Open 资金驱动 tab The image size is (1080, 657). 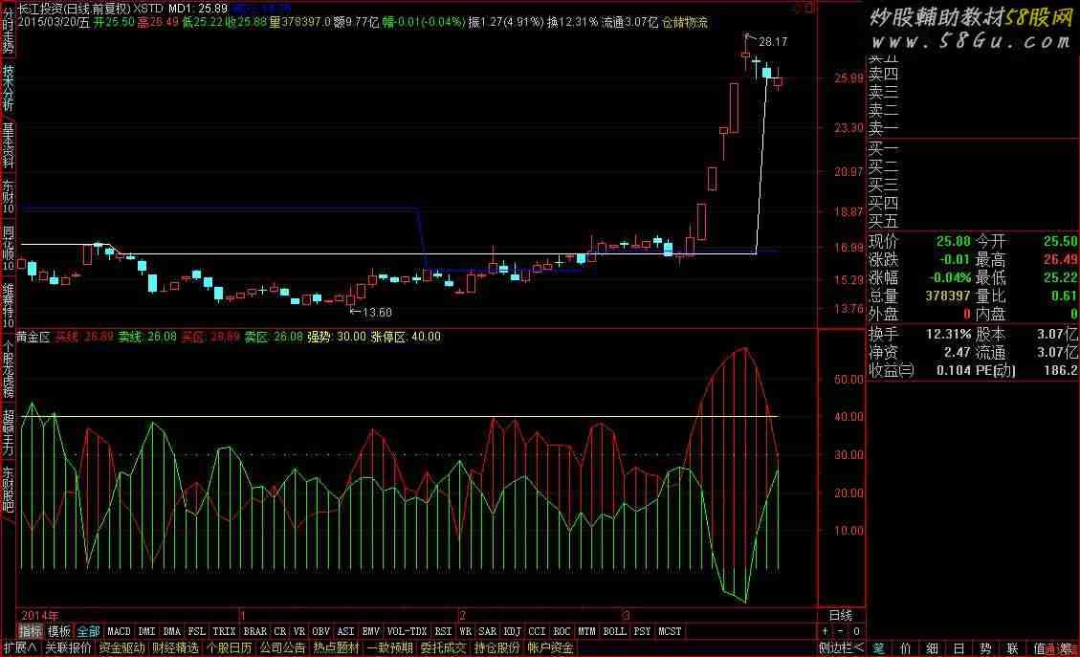[x=121, y=647]
